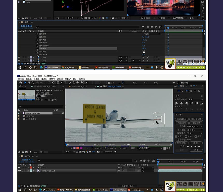Screen dimensions: 223x192
Task: Select the Rectangle shape tool
Action: [58, 83]
